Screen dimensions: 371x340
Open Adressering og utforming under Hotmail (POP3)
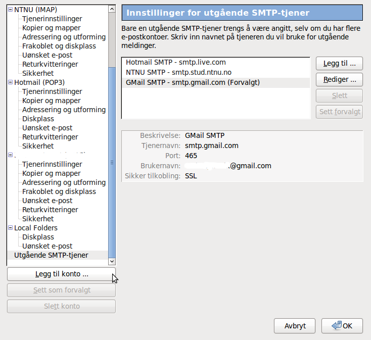pyautogui.click(x=64, y=110)
